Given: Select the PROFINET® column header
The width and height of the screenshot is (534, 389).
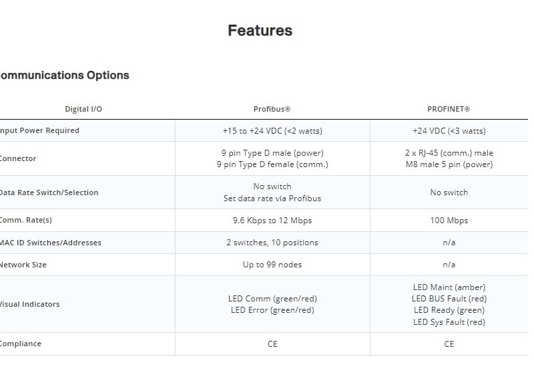Looking at the screenshot, I should [449, 109].
